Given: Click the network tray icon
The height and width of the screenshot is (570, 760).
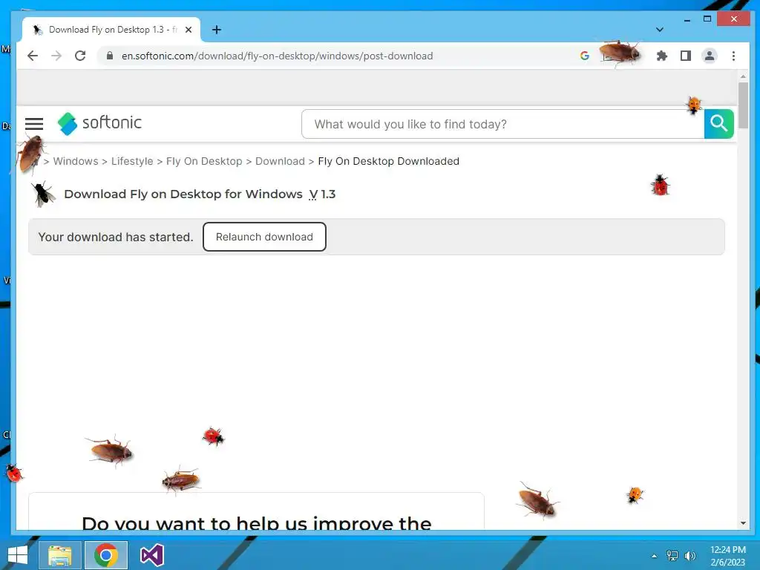Looking at the screenshot, I should pyautogui.click(x=672, y=556).
